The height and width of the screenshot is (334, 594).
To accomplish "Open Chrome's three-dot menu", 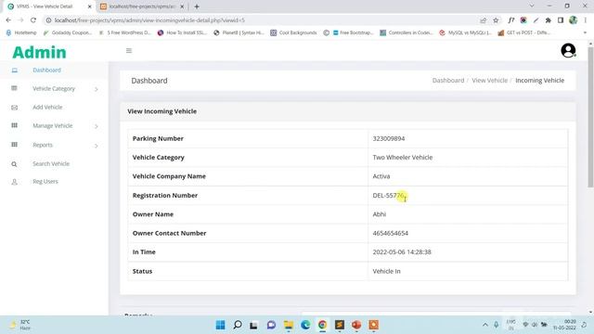I will point(586,20).
